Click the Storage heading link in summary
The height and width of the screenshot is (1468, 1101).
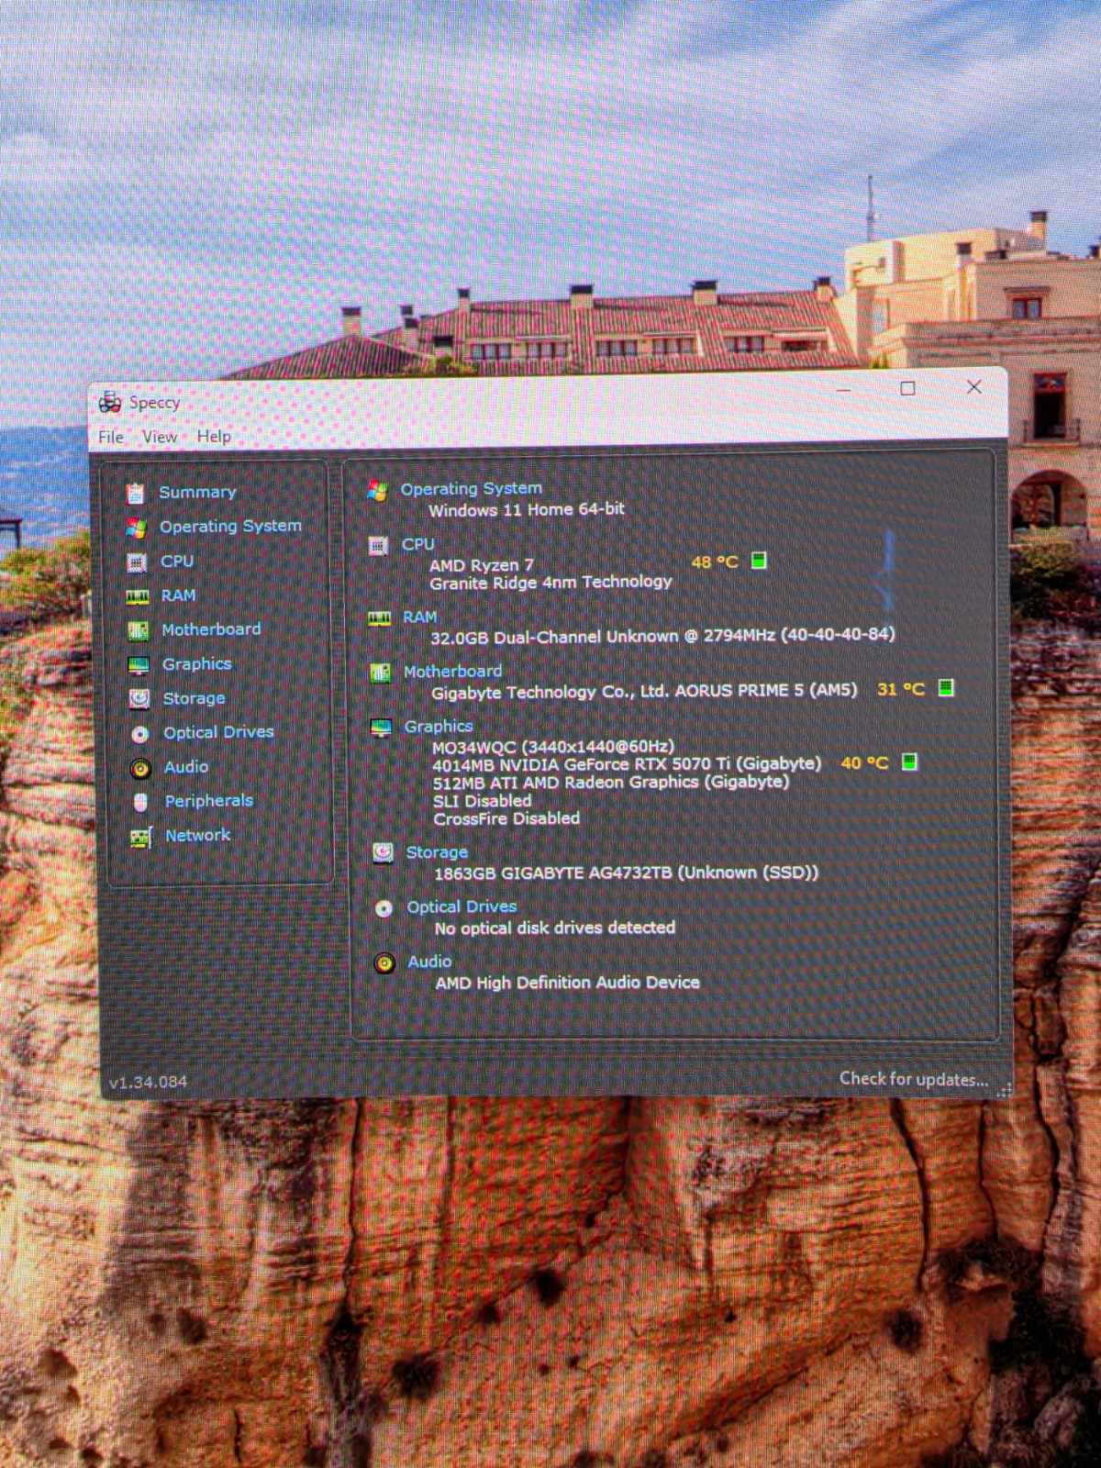tap(437, 852)
